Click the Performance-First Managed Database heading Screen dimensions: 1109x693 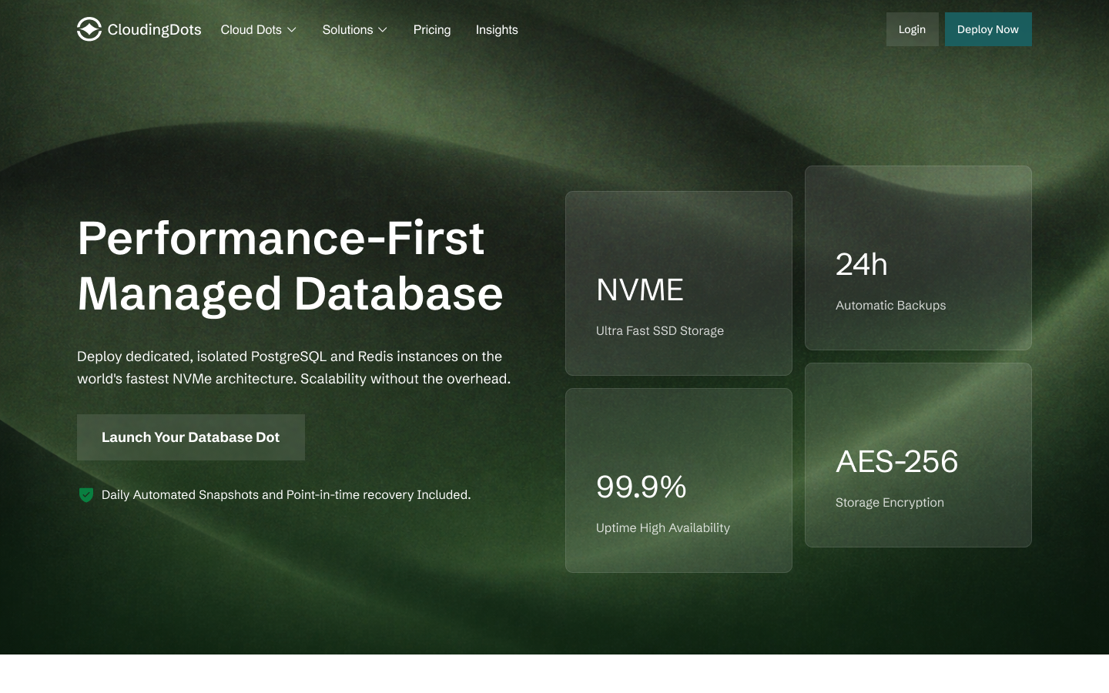(x=290, y=266)
